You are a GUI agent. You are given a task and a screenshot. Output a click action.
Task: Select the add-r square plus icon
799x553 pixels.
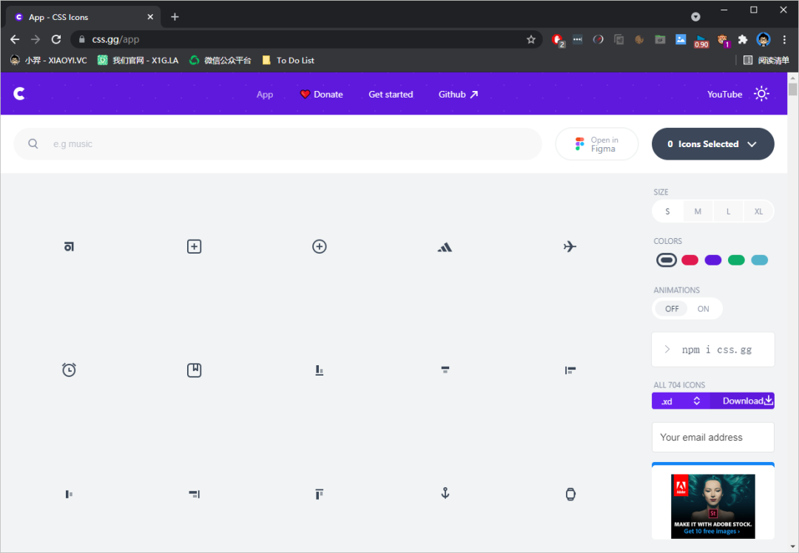(194, 246)
